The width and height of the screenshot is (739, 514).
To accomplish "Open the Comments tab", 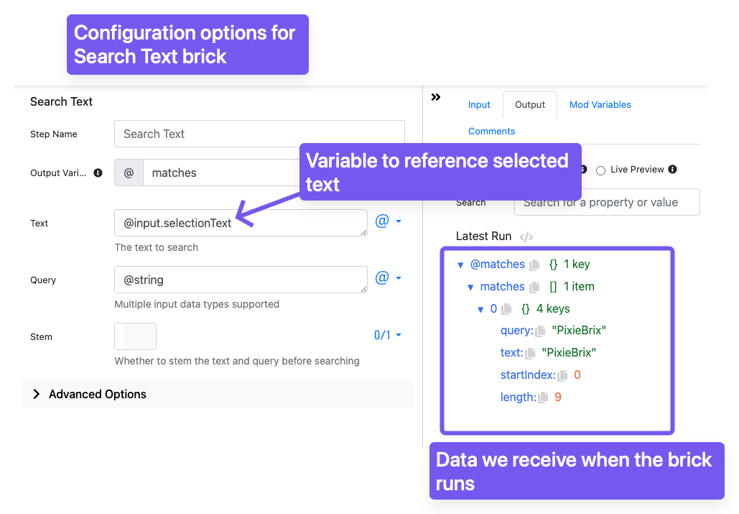I will (x=491, y=131).
